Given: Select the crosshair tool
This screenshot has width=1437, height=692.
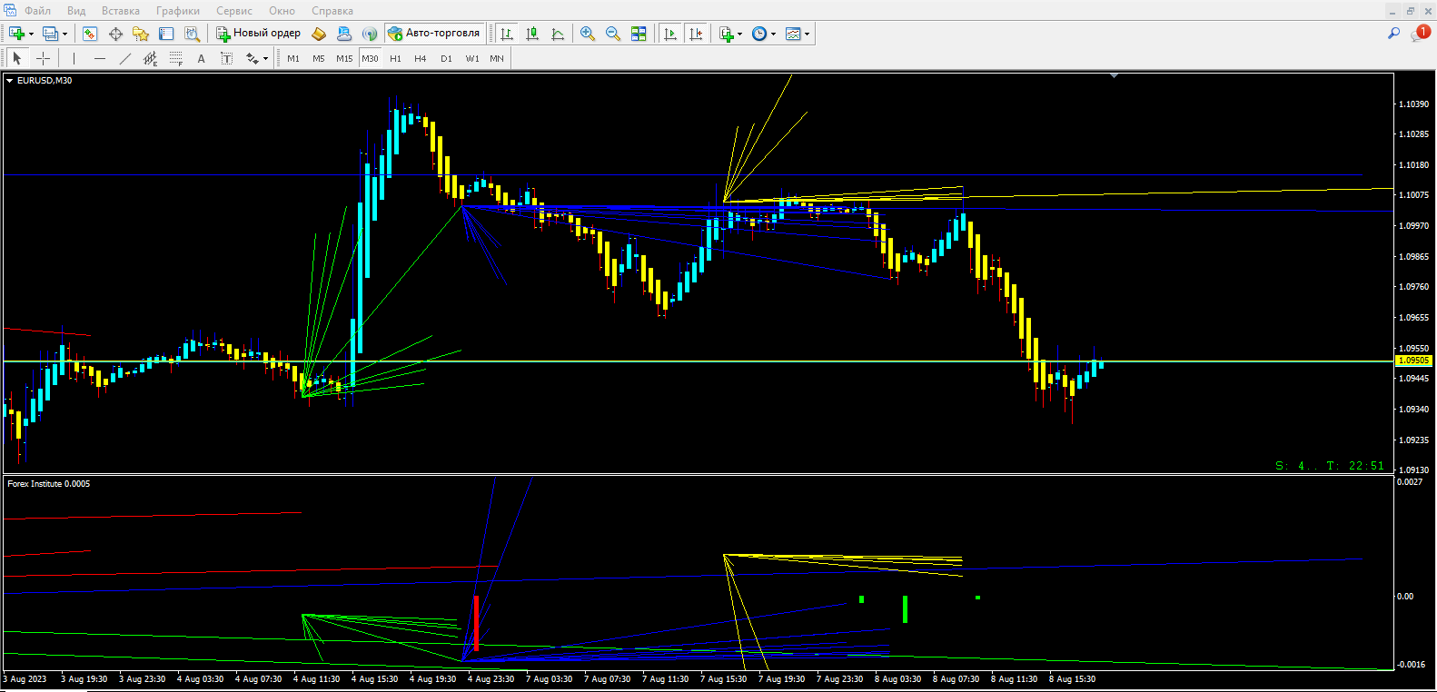Looking at the screenshot, I should point(43,58).
